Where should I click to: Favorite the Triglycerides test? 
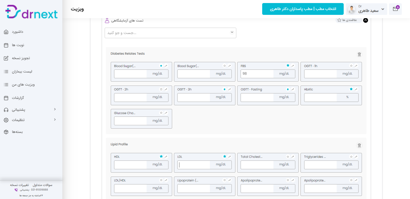click(x=351, y=157)
